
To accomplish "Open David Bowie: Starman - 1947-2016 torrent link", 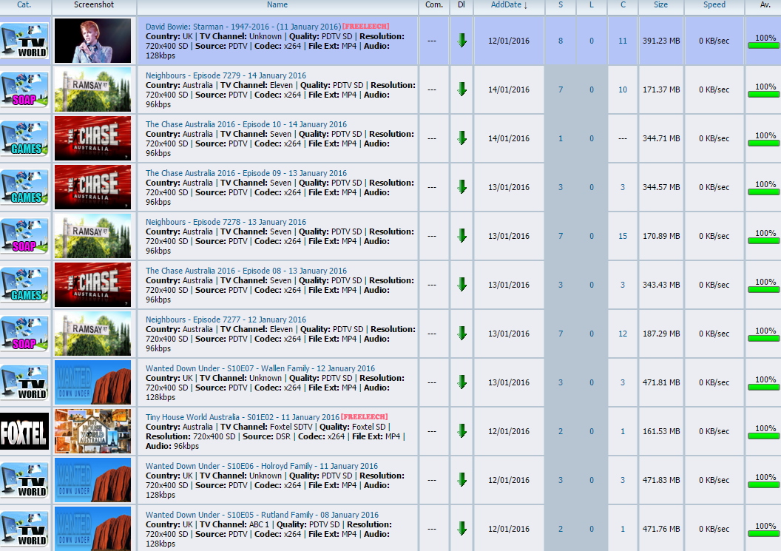I will 243,27.
